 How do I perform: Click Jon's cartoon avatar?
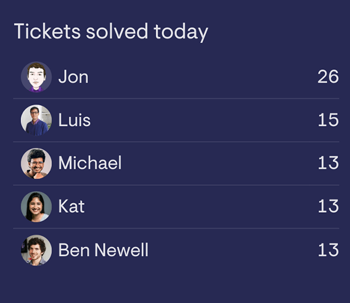coord(36,77)
